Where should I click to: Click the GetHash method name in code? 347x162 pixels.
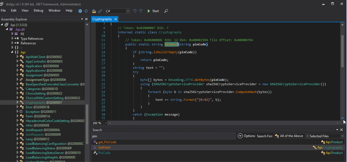pyautogui.click(x=171, y=45)
